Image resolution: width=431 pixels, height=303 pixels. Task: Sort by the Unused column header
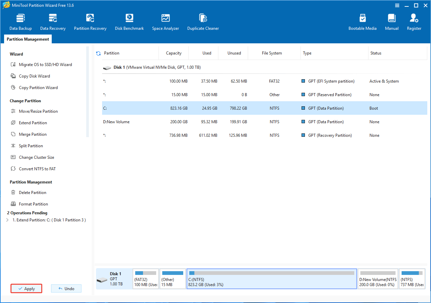[x=233, y=53]
